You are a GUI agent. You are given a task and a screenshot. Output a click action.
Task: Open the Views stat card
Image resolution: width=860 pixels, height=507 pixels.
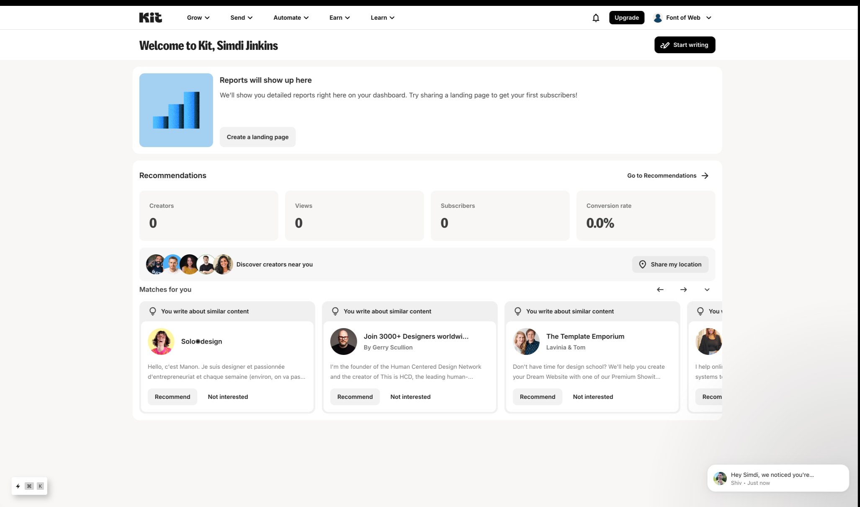354,216
